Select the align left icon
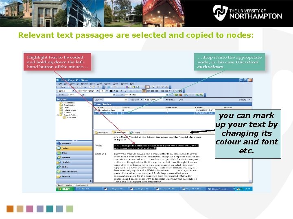 (x=144, y=91)
